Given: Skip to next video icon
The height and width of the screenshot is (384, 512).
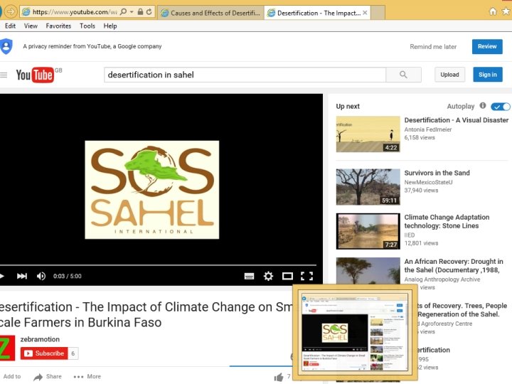Looking at the screenshot, I should [22, 276].
